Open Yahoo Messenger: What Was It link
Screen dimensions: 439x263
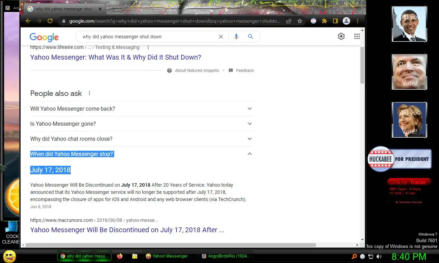(x=116, y=57)
